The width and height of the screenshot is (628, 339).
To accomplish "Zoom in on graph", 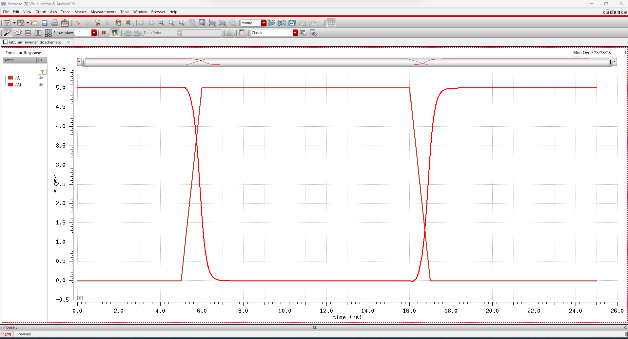I will (171, 23).
